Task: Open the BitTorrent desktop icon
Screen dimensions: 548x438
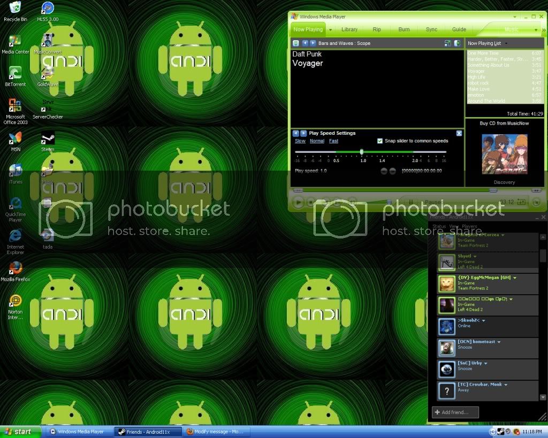Action: [x=15, y=74]
